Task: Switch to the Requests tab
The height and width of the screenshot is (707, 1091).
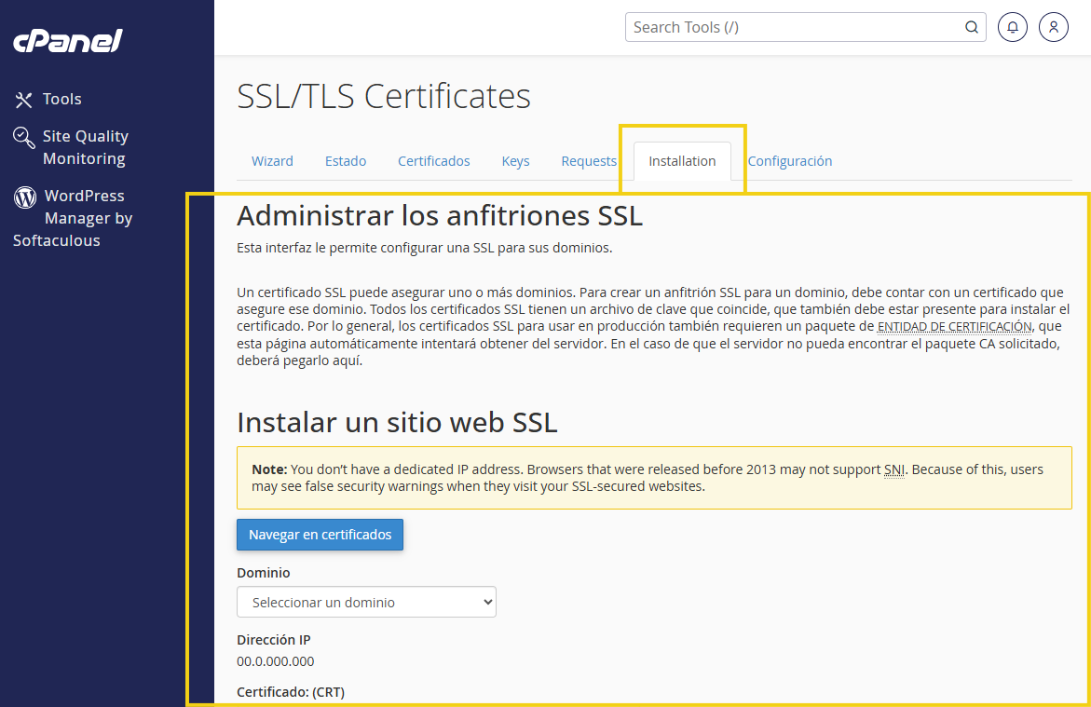Action: (x=589, y=161)
